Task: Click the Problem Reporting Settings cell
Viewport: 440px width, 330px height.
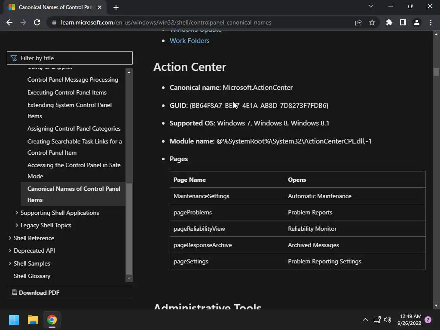Action: pos(325,261)
